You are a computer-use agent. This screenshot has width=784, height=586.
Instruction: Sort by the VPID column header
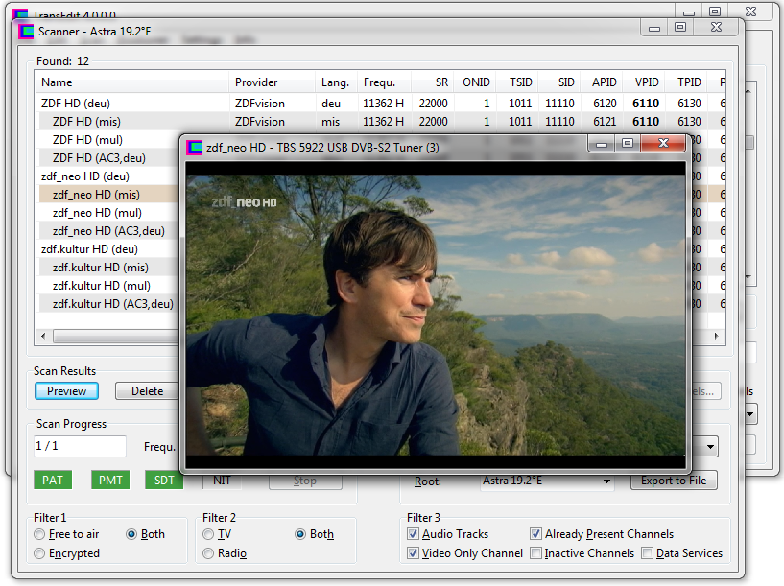(x=645, y=82)
